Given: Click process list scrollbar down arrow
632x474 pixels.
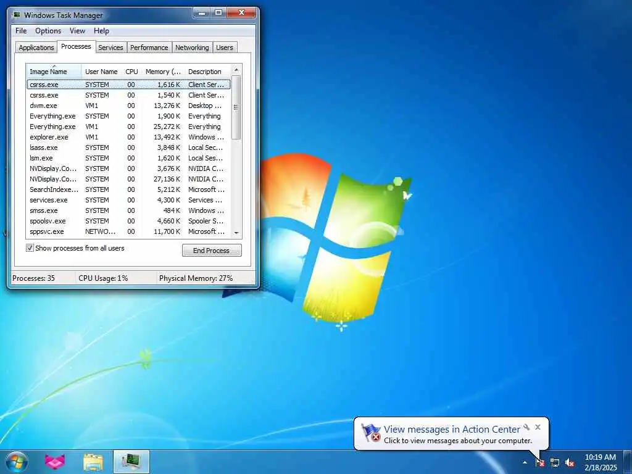Looking at the screenshot, I should point(236,233).
